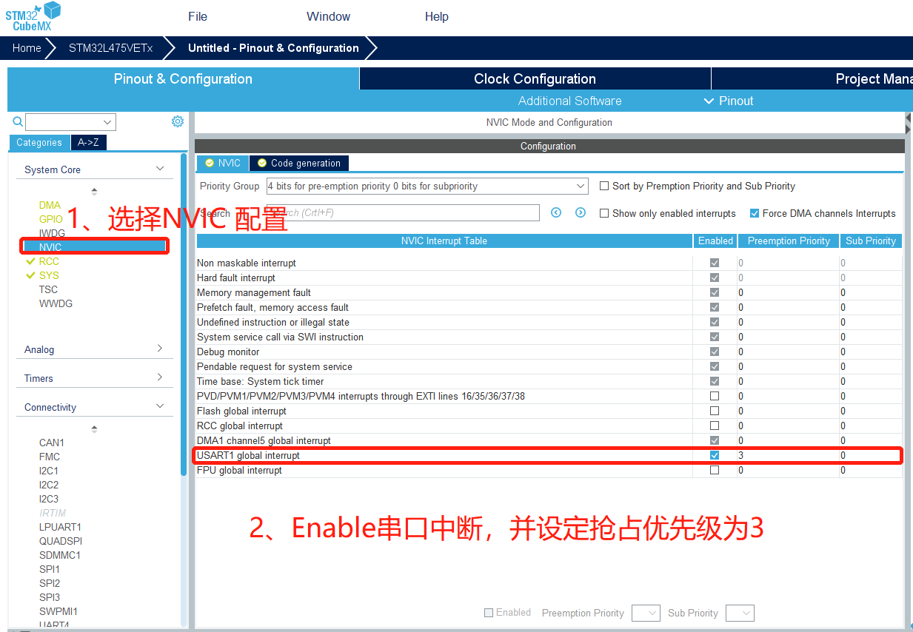913x632 pixels.
Task: Select WWDG peripheral
Action: (56, 303)
